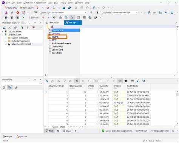Click the refresh data icon in grid toolbar
Viewport: 179px width, 143px height.
click(x=47, y=81)
